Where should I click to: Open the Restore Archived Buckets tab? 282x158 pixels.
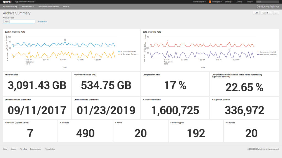click(48, 7)
